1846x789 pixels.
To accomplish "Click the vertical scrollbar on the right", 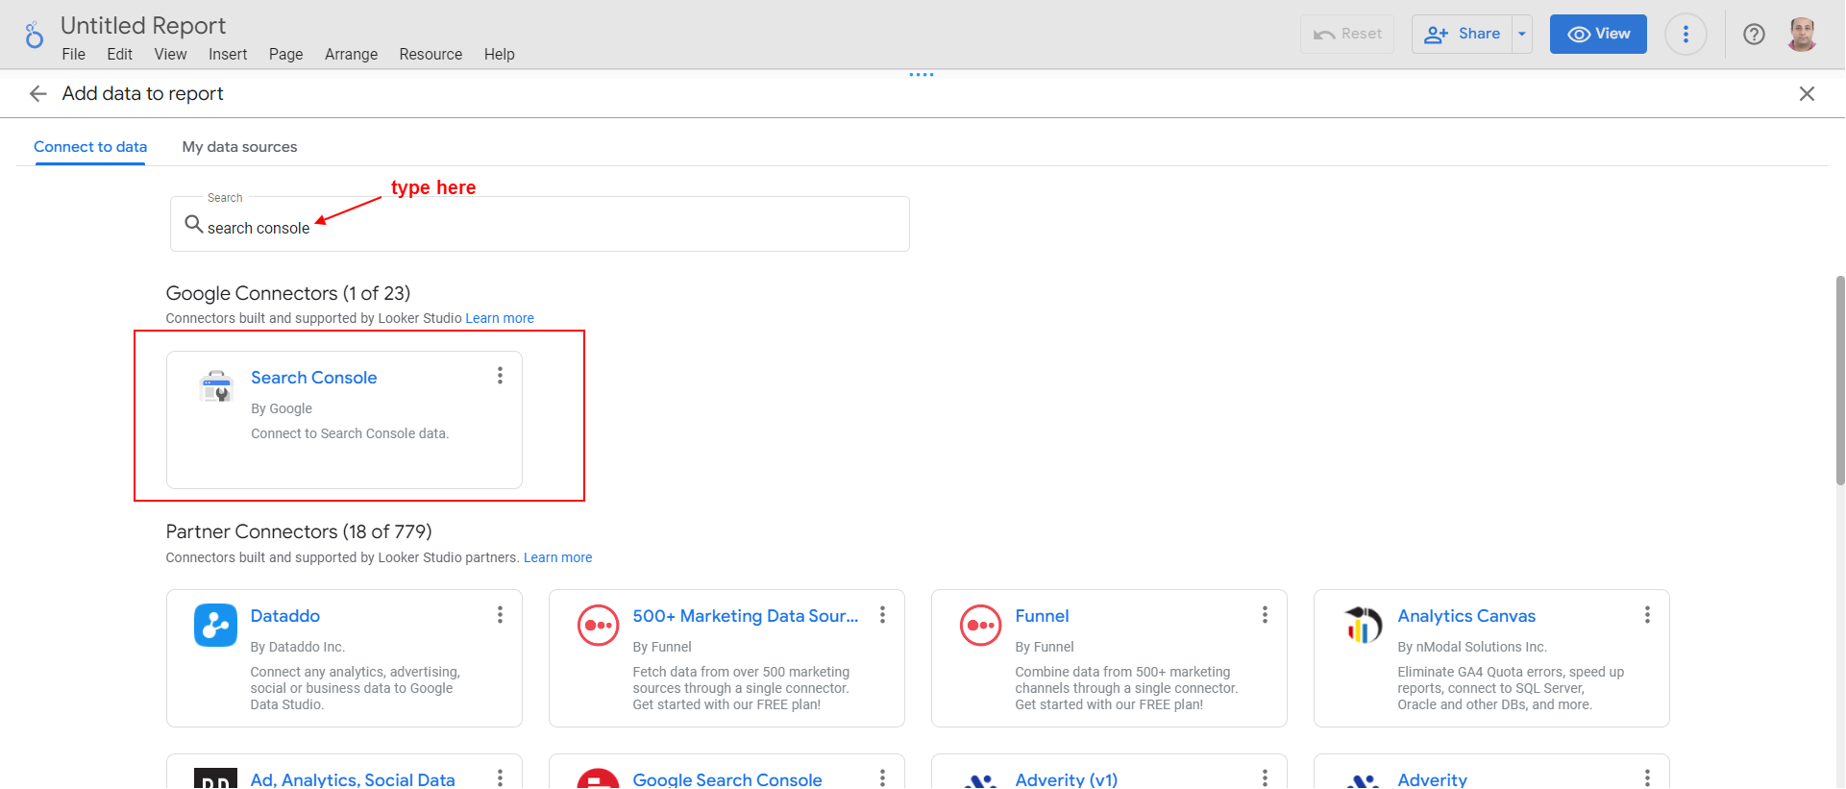I will coord(1839,380).
